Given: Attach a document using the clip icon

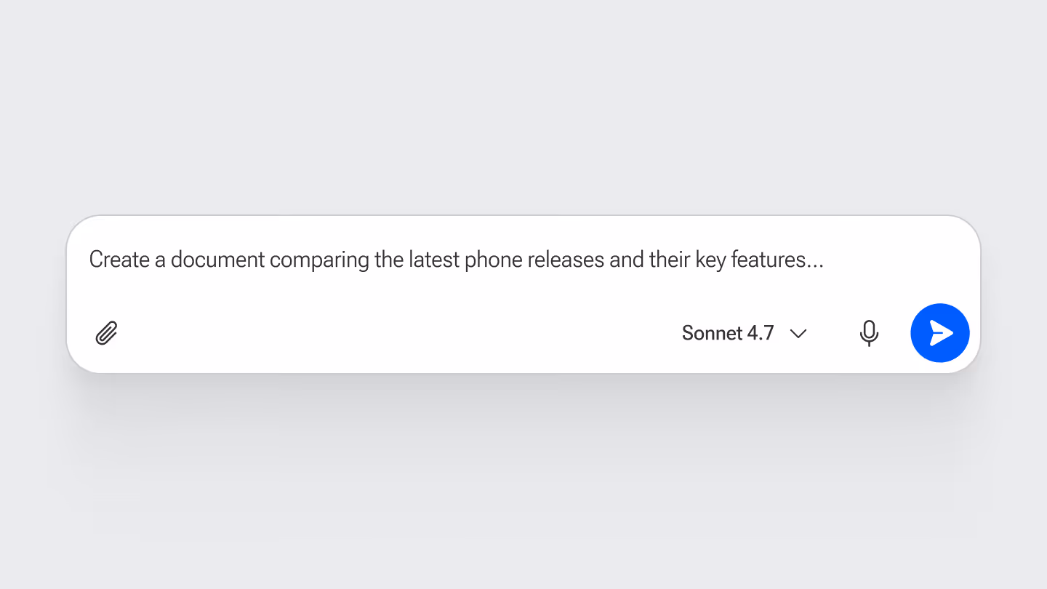Looking at the screenshot, I should (105, 333).
